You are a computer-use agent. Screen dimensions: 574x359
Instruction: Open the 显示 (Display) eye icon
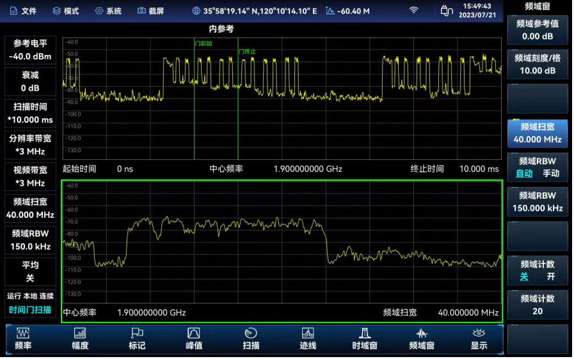click(x=479, y=339)
